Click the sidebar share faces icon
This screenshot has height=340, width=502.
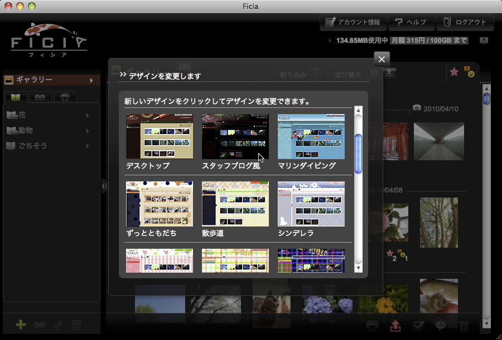click(40, 326)
